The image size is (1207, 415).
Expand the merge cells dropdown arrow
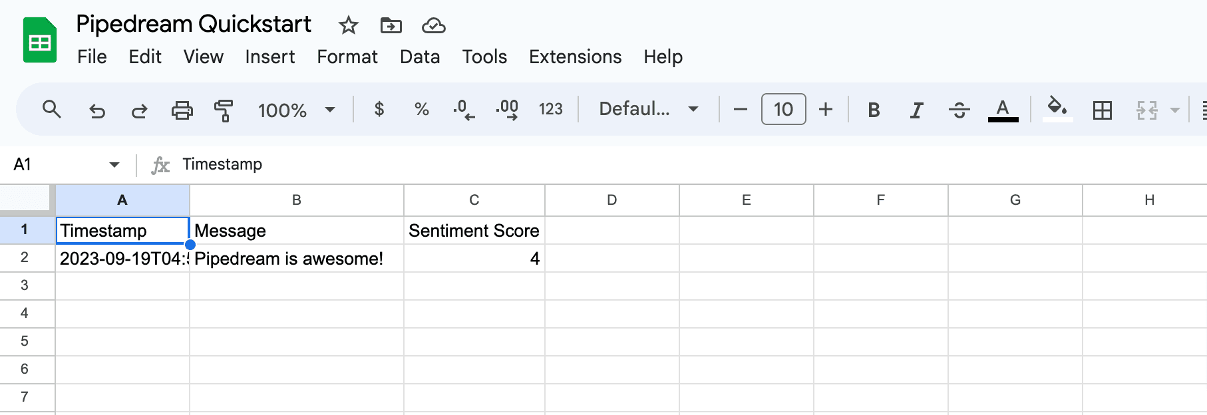click(x=1175, y=110)
